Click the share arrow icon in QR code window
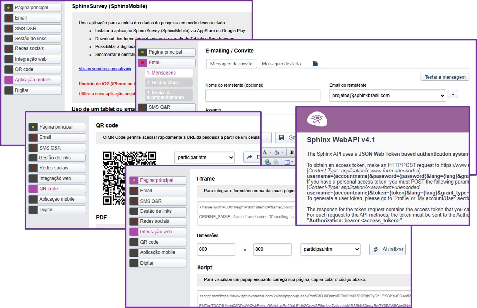The height and width of the screenshot is (308, 477). (x=250, y=157)
